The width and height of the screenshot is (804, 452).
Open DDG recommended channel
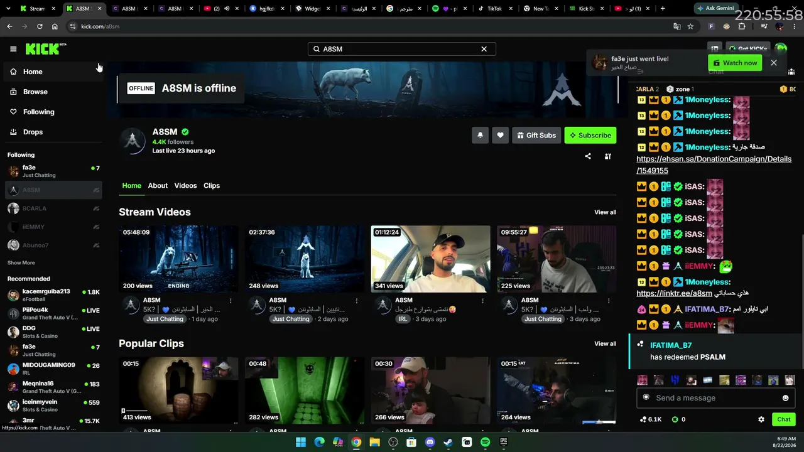click(53, 331)
